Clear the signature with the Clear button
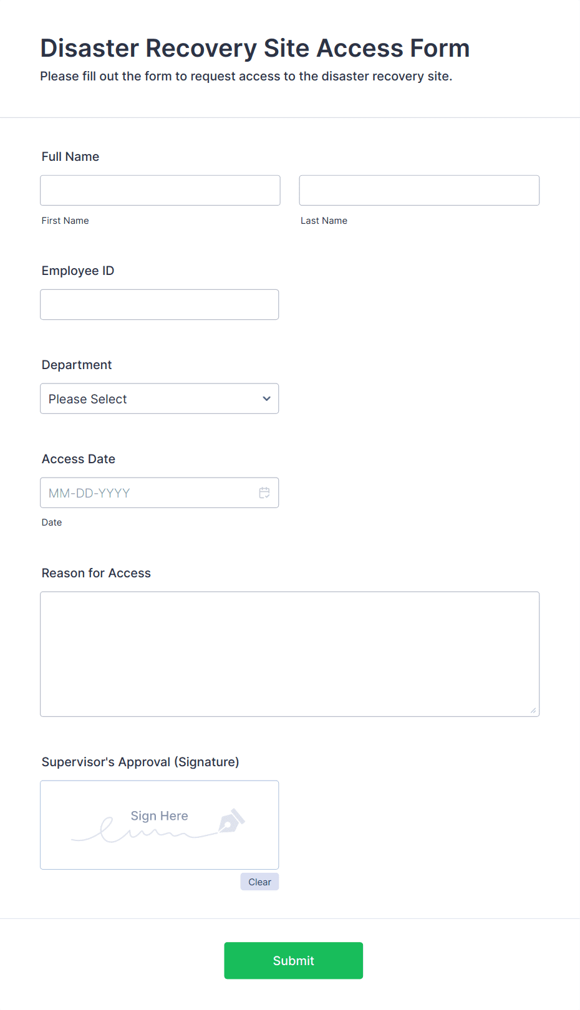This screenshot has height=1010, width=580. coord(259,882)
